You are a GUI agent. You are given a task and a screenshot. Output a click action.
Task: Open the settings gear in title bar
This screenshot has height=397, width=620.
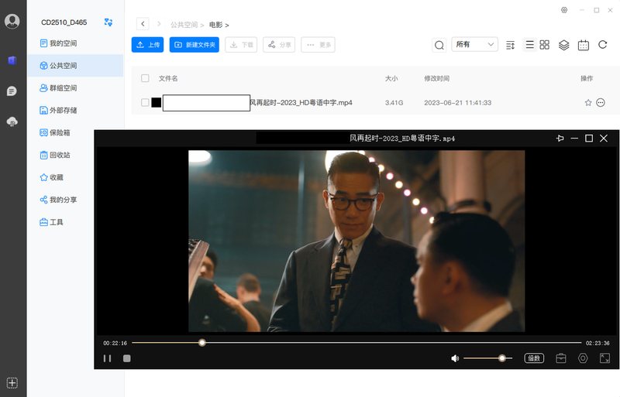click(564, 10)
